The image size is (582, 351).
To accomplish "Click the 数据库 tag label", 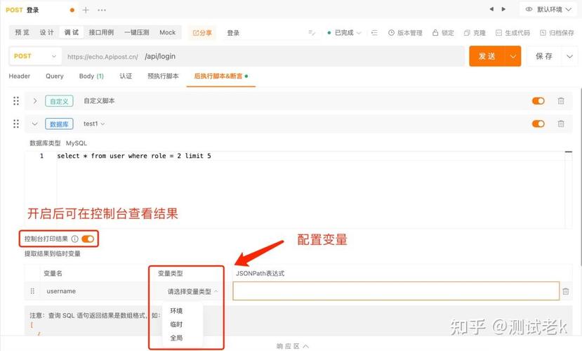I will [59, 124].
